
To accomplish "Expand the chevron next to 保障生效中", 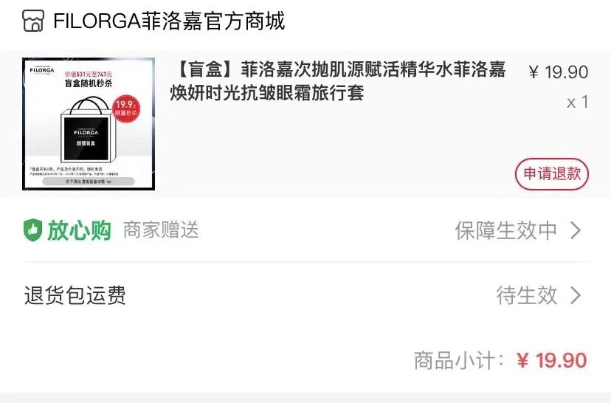I will (576, 230).
